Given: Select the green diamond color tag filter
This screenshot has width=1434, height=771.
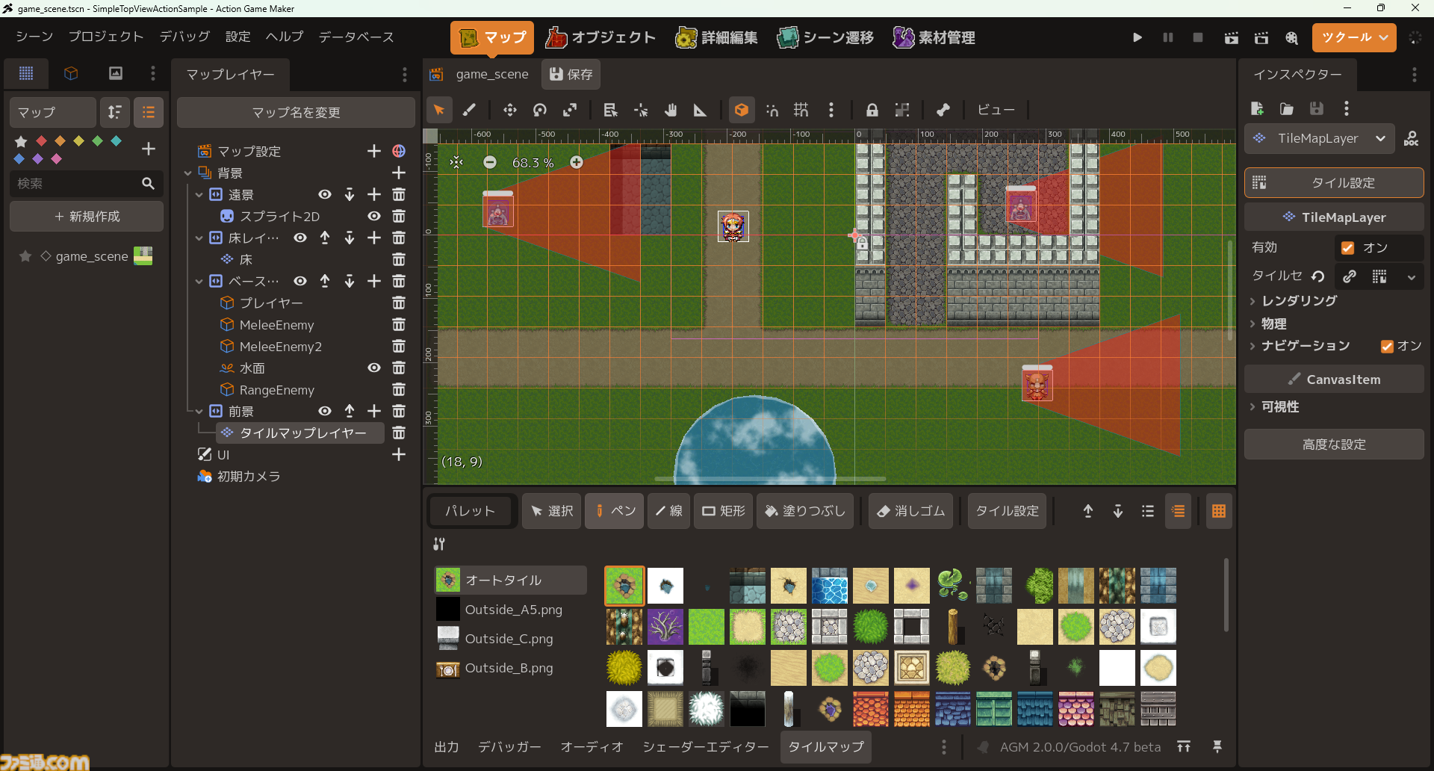Looking at the screenshot, I should coord(97,140).
